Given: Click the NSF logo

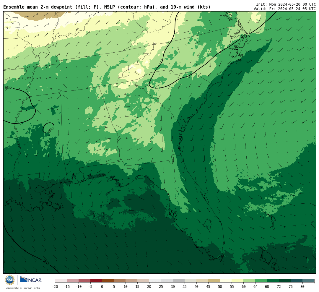Looking at the screenshot, I should tap(10, 280).
